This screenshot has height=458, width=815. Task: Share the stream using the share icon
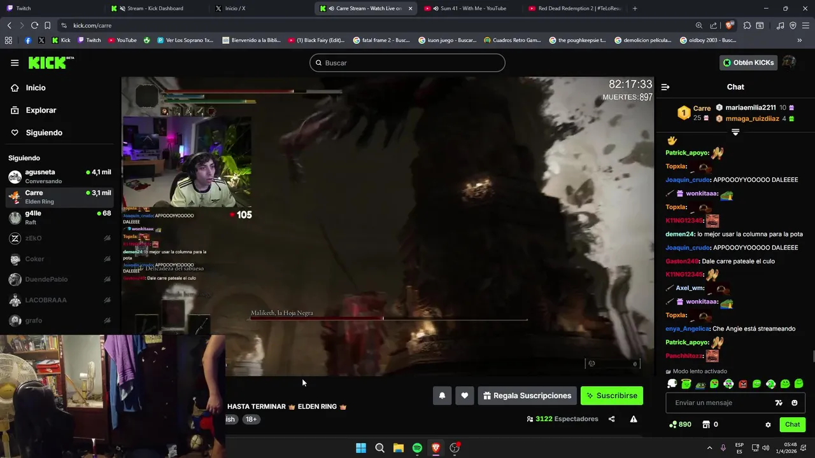[x=611, y=419]
